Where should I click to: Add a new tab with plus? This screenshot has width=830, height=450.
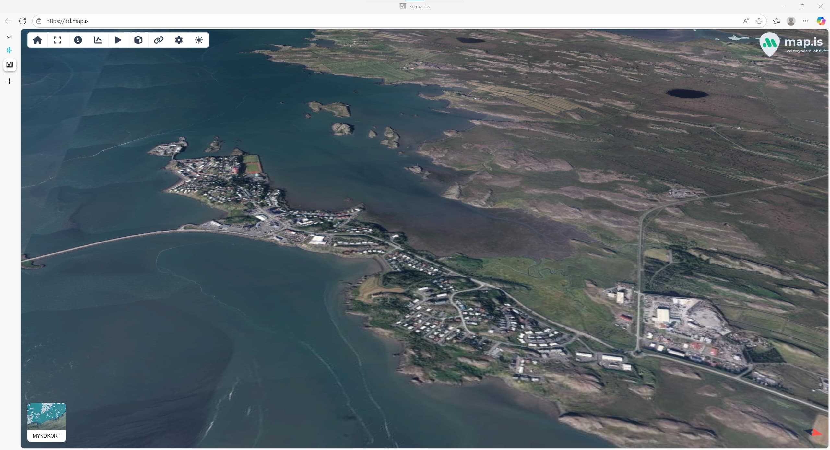[9, 81]
